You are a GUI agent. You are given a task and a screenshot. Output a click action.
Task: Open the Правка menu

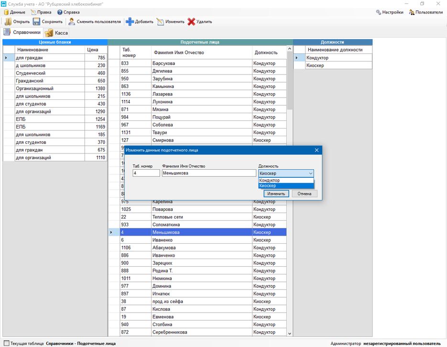tap(41, 12)
